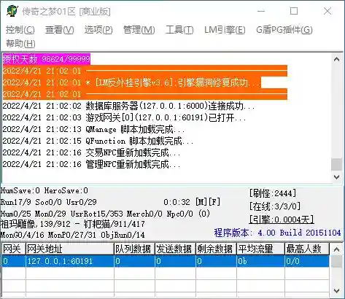The image size is (345, 299).
Task: Select the 127.0.0.1:60191 gateway address cell
Action: 70,261
